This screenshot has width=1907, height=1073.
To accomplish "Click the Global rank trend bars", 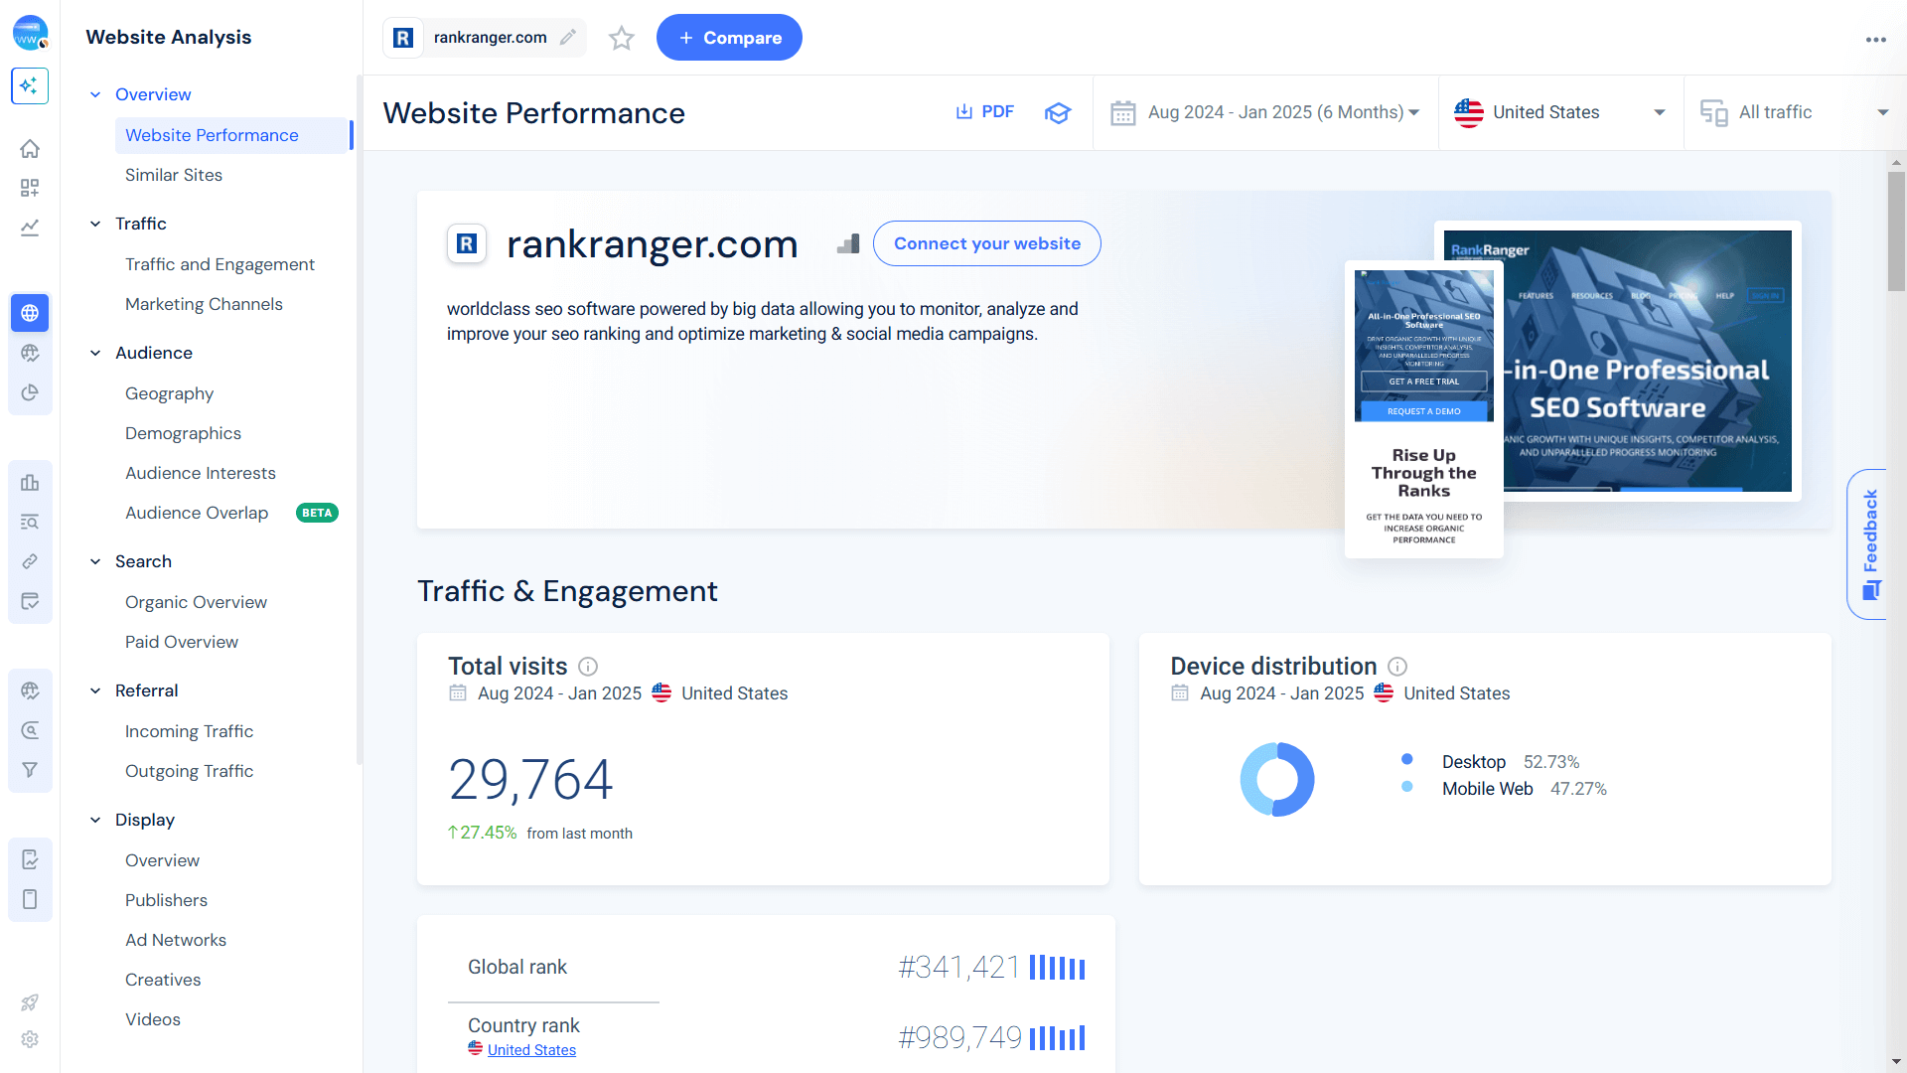I will pyautogui.click(x=1057, y=968).
